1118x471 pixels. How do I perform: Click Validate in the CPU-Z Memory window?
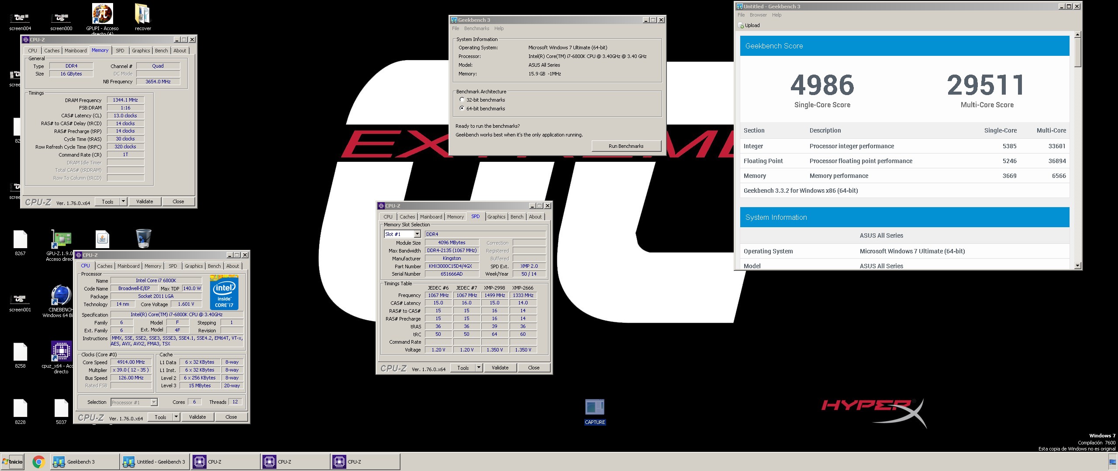pos(145,201)
